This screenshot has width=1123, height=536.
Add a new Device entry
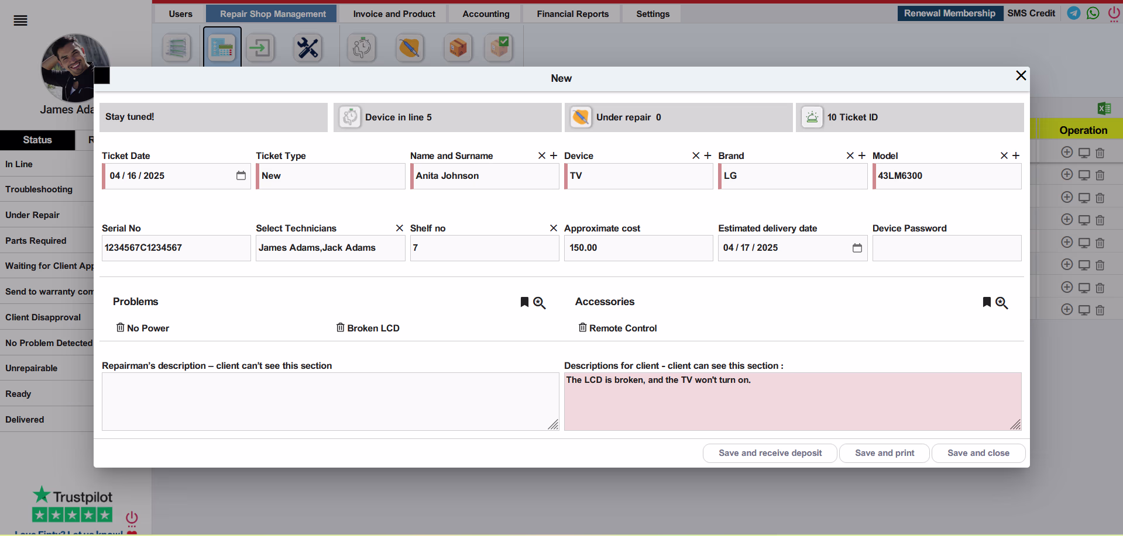708,155
